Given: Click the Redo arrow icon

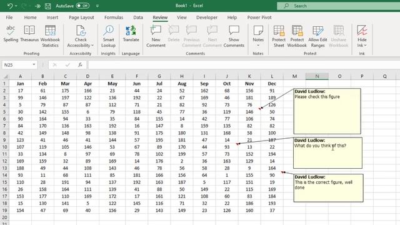Looking at the screenshot, I should coord(24,6).
